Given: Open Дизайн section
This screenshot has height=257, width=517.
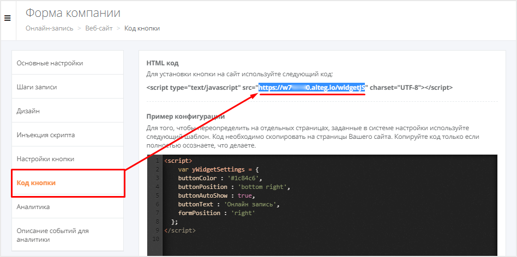Looking at the screenshot, I should [x=68, y=111].
